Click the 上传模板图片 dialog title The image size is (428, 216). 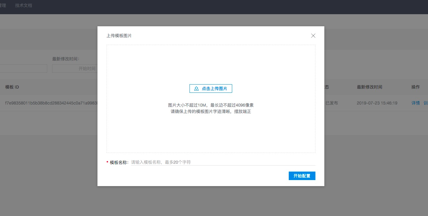(x=119, y=36)
